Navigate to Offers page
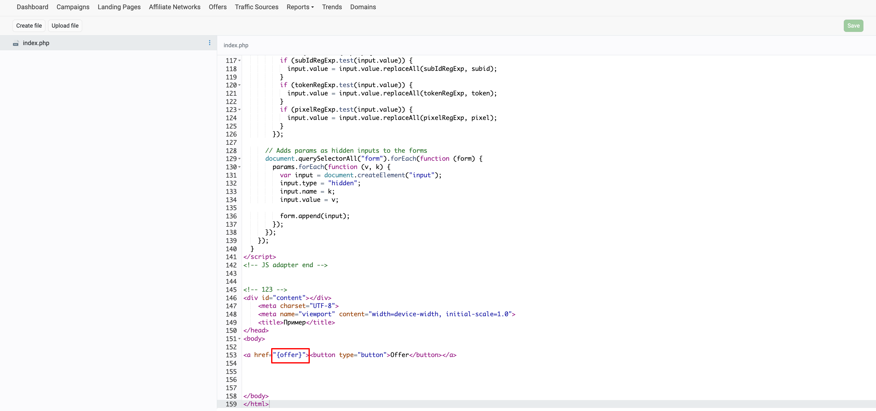The width and height of the screenshot is (876, 411). click(x=217, y=7)
